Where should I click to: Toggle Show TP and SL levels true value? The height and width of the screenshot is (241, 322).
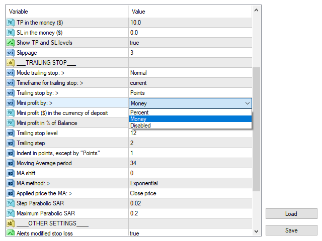(x=190, y=43)
